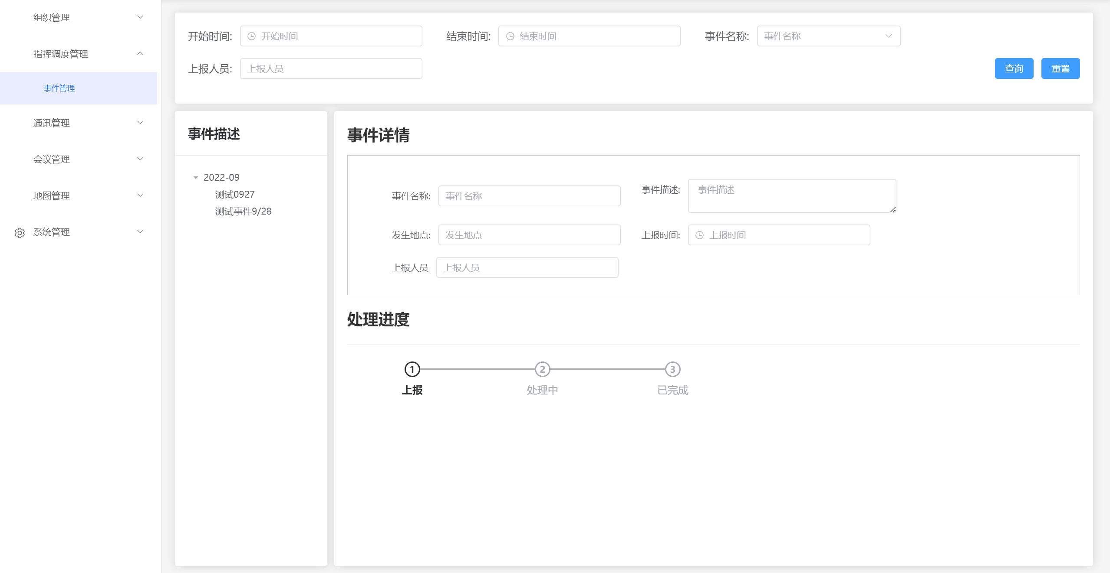
Task: Click the 事件详情 heading
Action: tap(378, 135)
